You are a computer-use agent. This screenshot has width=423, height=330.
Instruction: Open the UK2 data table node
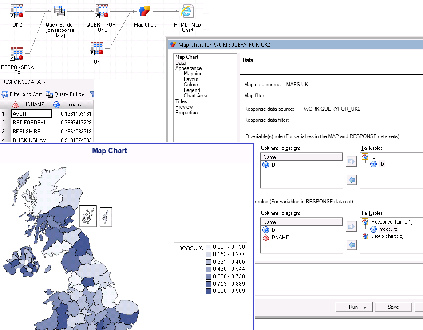(x=17, y=11)
